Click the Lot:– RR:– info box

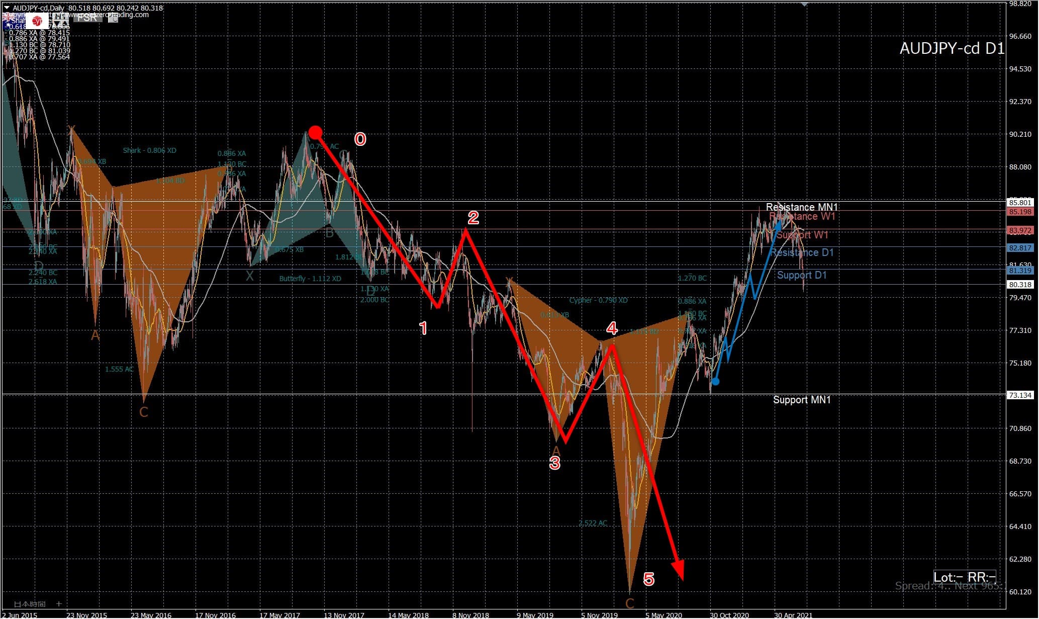click(964, 577)
